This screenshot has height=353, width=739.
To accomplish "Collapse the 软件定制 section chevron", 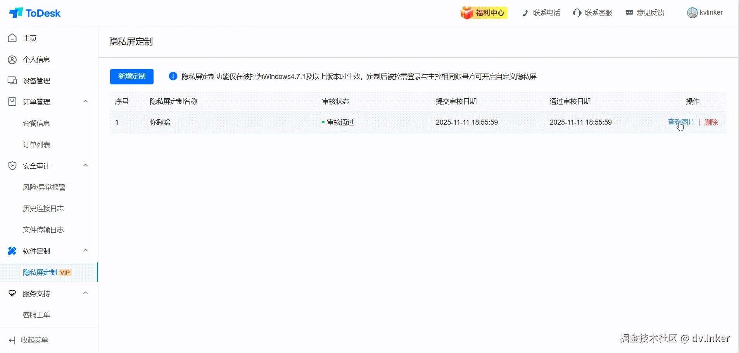I will 86,250.
